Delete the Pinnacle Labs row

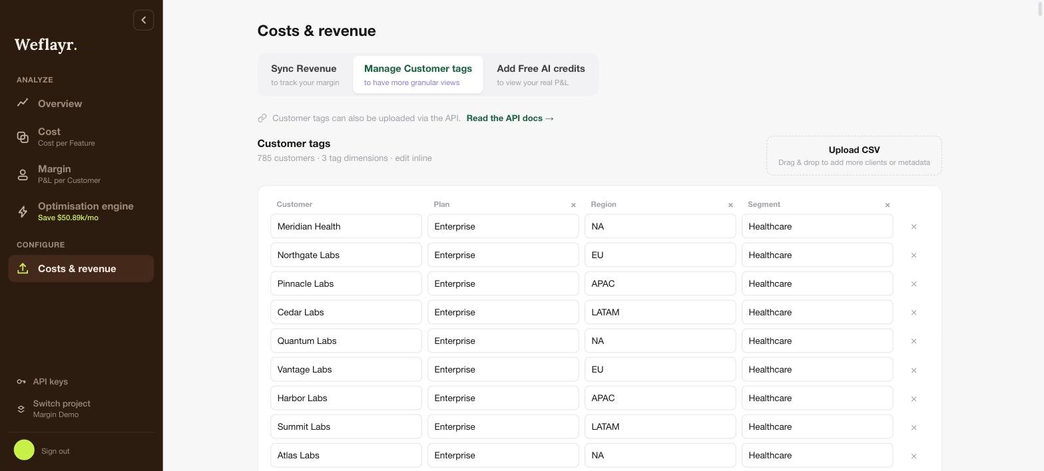[x=914, y=284]
